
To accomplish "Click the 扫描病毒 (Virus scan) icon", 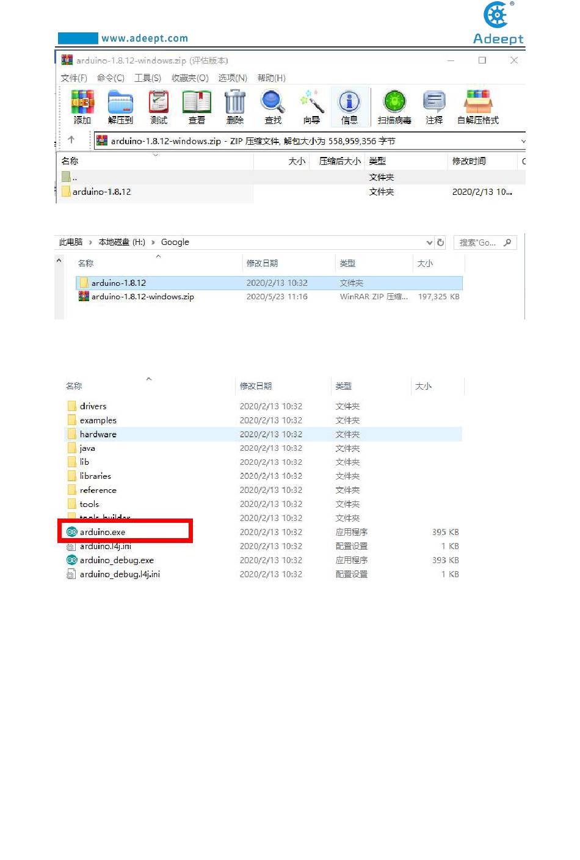I will (x=394, y=101).
